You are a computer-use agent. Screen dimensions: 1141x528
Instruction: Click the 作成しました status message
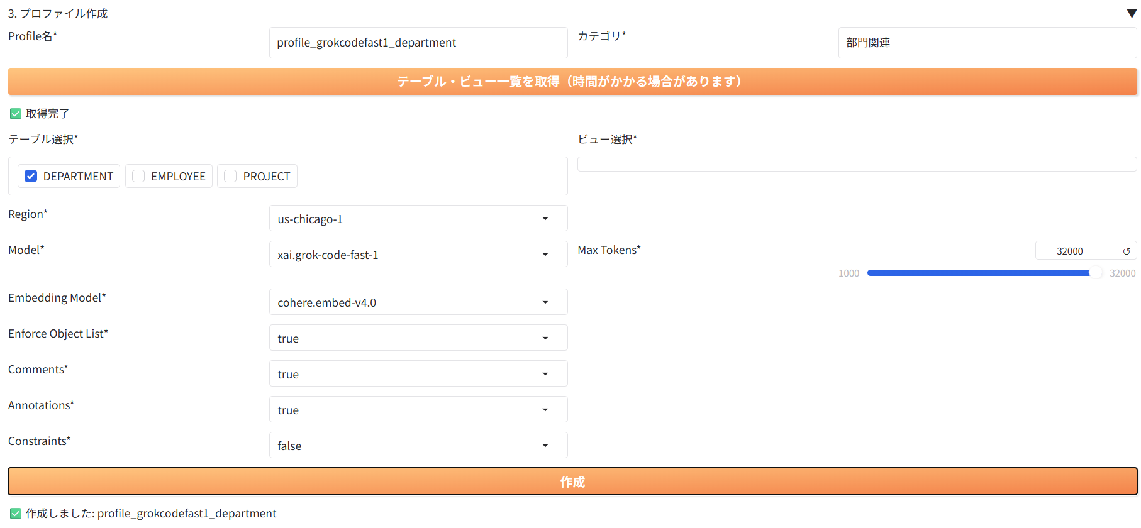[151, 514]
